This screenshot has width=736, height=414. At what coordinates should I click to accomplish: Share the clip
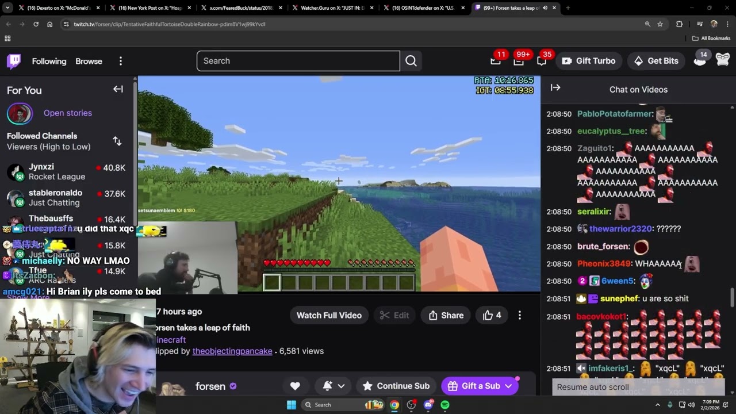point(446,315)
